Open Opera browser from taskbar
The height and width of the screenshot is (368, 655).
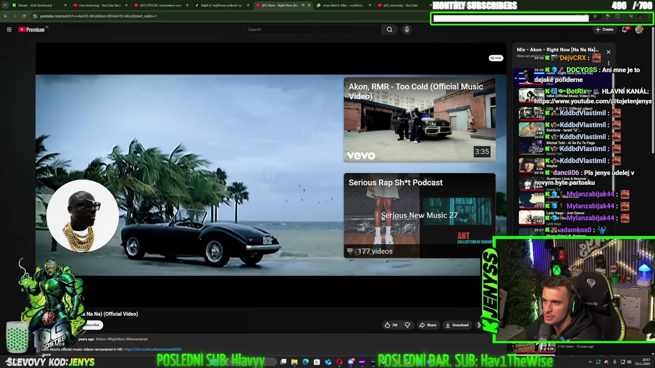(339, 362)
